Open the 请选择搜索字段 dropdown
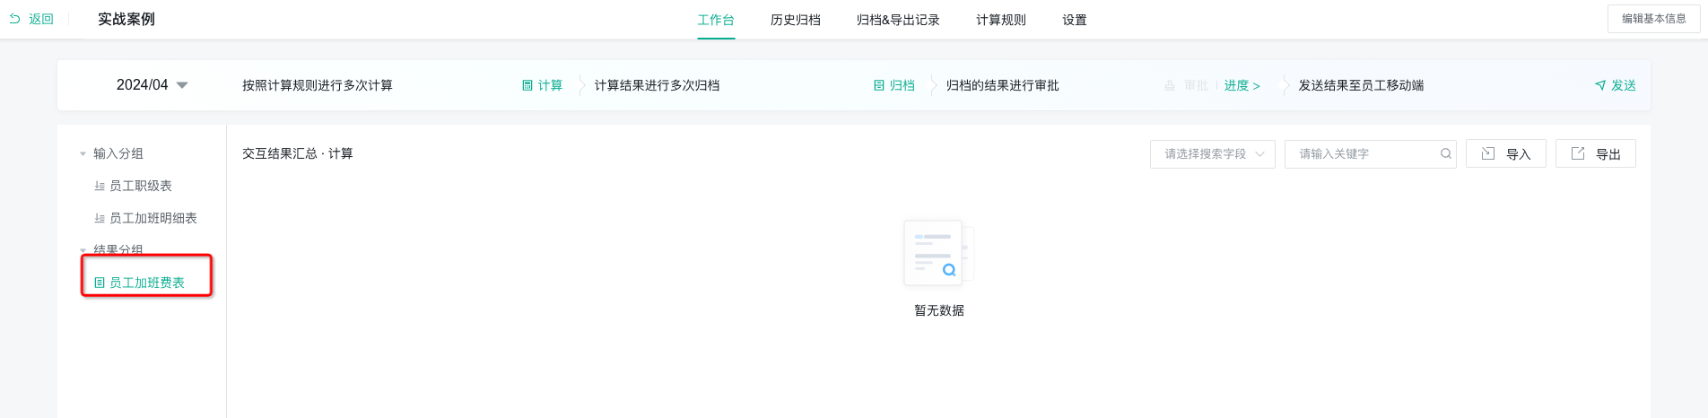The height and width of the screenshot is (418, 1708). [1213, 153]
